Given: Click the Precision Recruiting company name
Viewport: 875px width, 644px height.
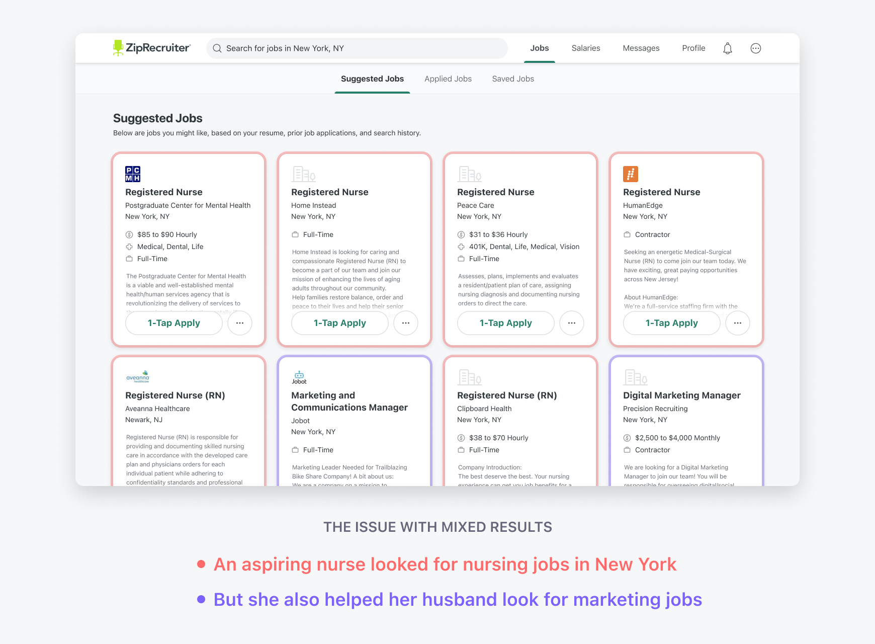Looking at the screenshot, I should [655, 409].
